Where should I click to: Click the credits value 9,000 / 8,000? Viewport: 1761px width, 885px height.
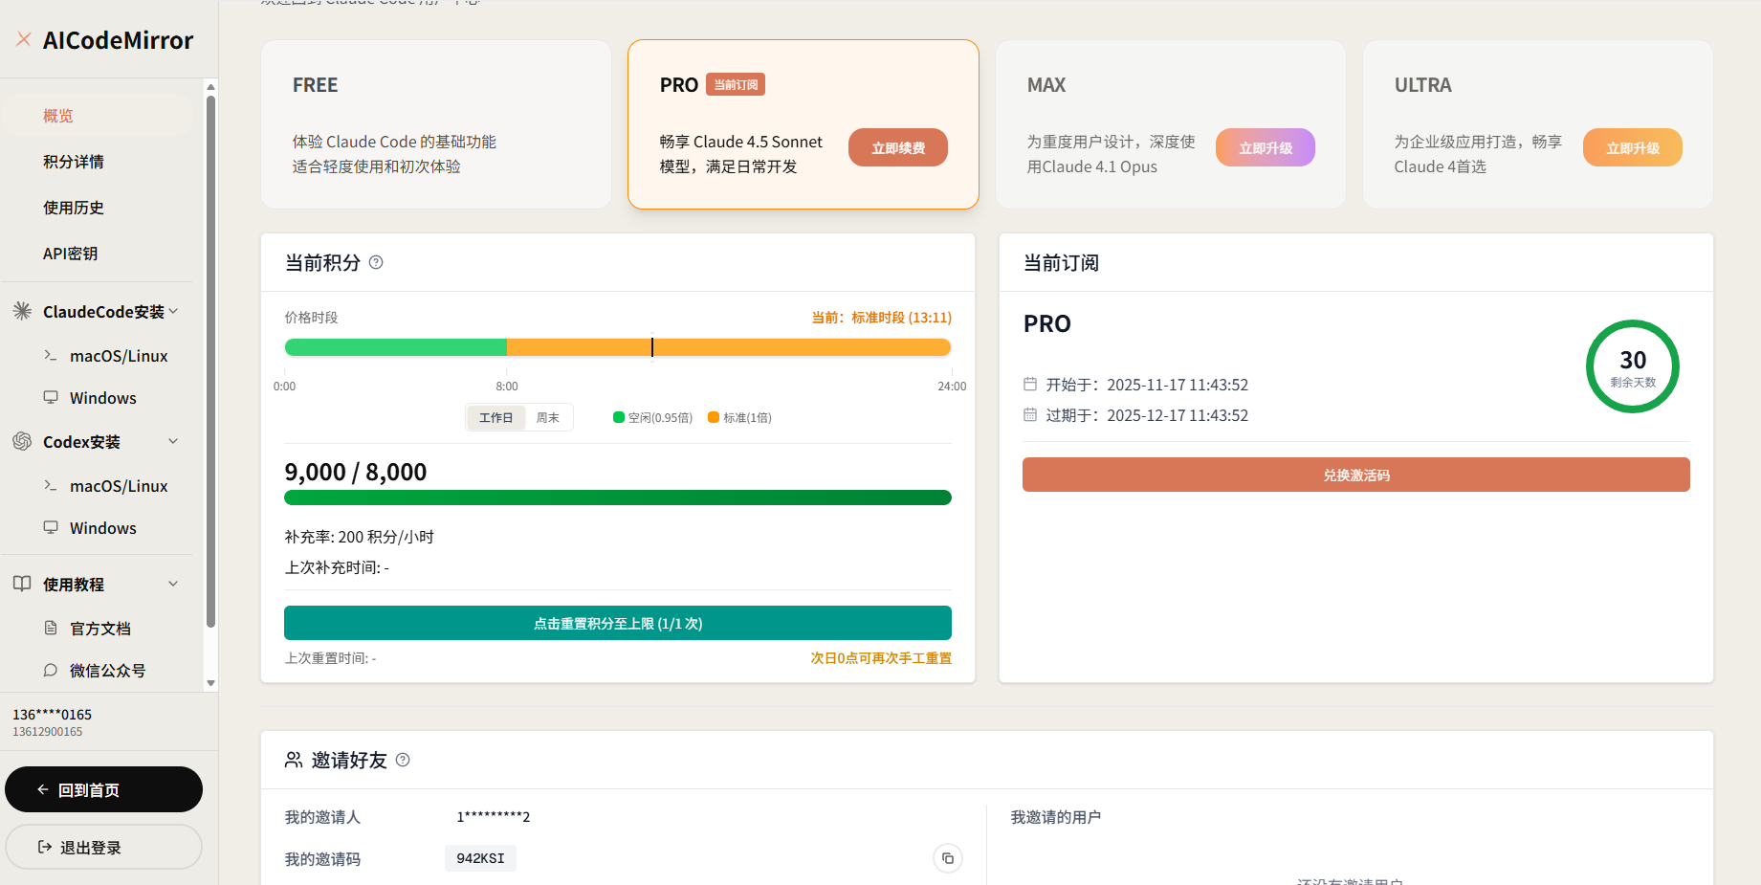pos(356,472)
